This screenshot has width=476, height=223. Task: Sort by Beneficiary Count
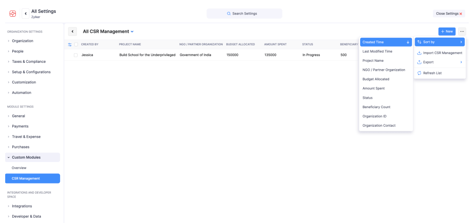(x=376, y=107)
